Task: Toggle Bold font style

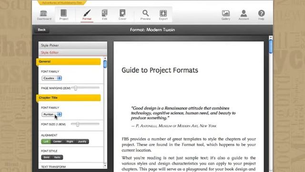Action: click(46, 157)
